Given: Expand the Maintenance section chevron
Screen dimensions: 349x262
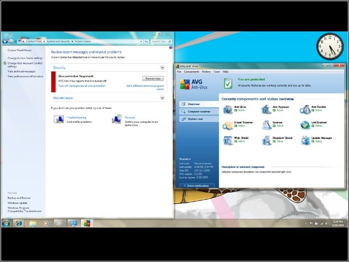Looking at the screenshot, I should [163, 98].
